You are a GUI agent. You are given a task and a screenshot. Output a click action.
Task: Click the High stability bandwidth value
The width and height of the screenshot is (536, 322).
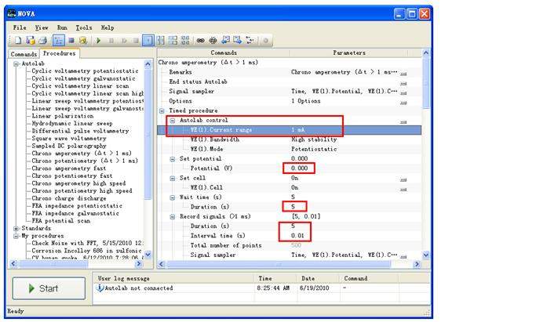(x=314, y=139)
